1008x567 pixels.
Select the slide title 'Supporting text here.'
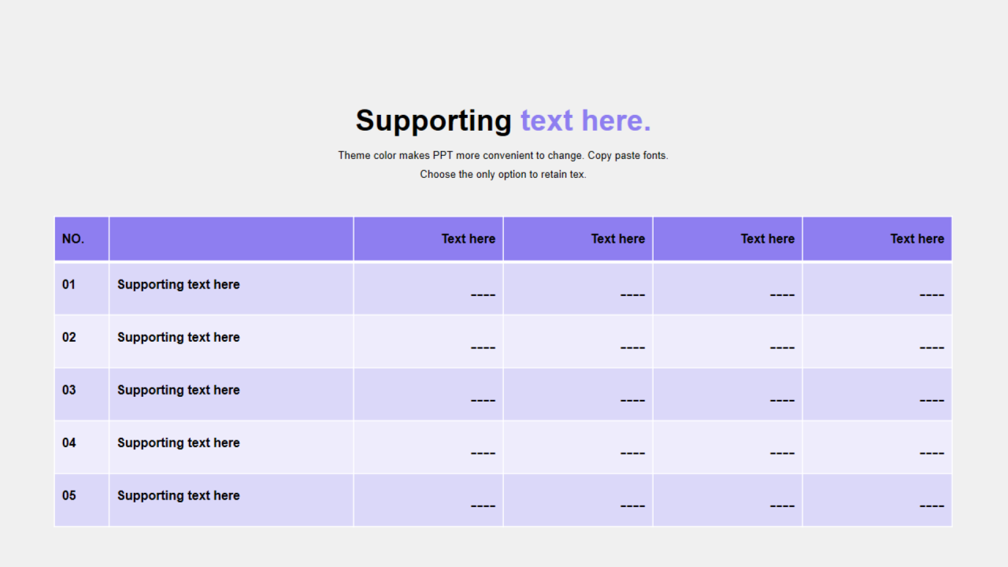coord(503,120)
